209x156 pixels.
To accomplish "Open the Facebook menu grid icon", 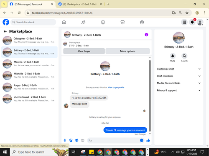I will 184,22.
